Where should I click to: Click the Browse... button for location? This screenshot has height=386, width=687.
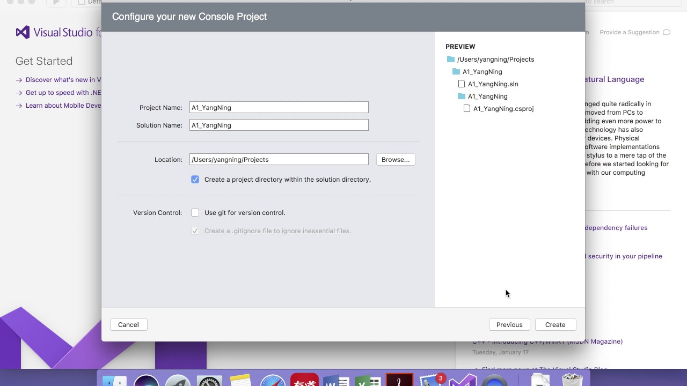pyautogui.click(x=396, y=160)
